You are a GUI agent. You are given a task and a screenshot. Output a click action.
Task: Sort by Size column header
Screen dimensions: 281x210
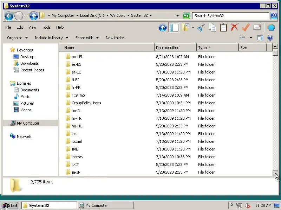click(253, 48)
